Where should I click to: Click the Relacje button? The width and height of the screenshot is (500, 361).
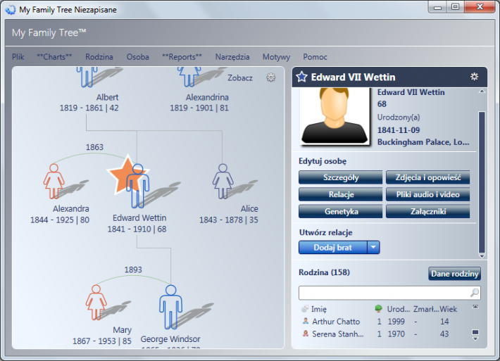341,194
